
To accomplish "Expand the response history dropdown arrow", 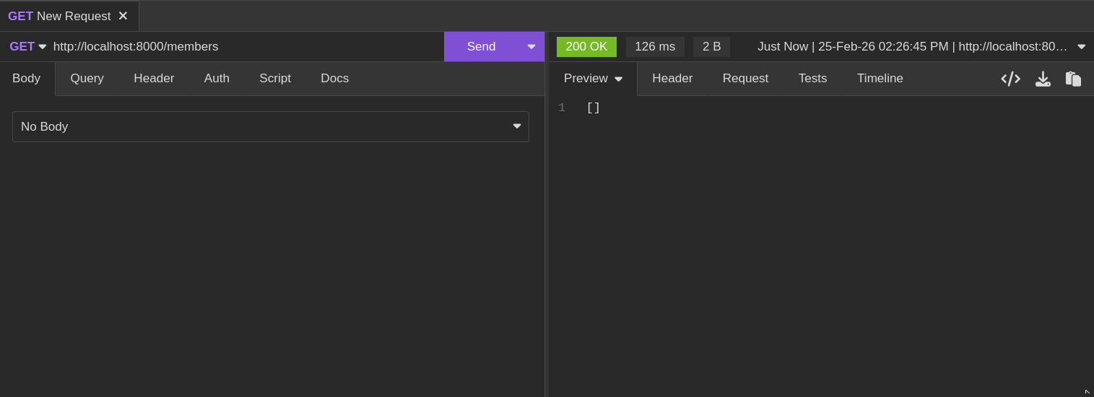I will coord(1081,47).
